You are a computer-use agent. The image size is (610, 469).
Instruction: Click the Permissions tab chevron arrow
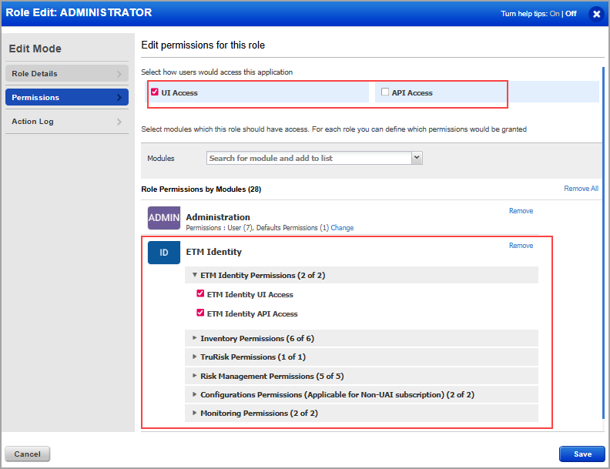[x=119, y=97]
